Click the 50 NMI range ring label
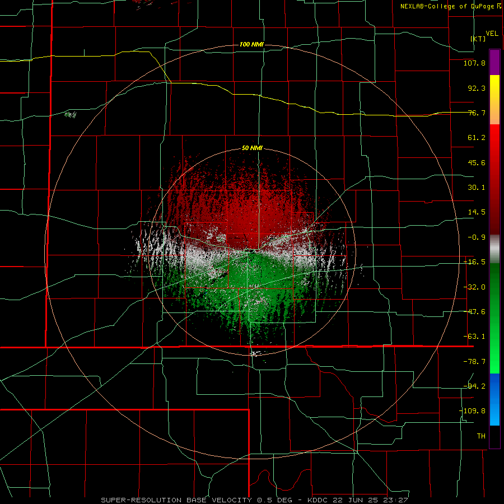The image size is (504, 504). click(x=252, y=148)
